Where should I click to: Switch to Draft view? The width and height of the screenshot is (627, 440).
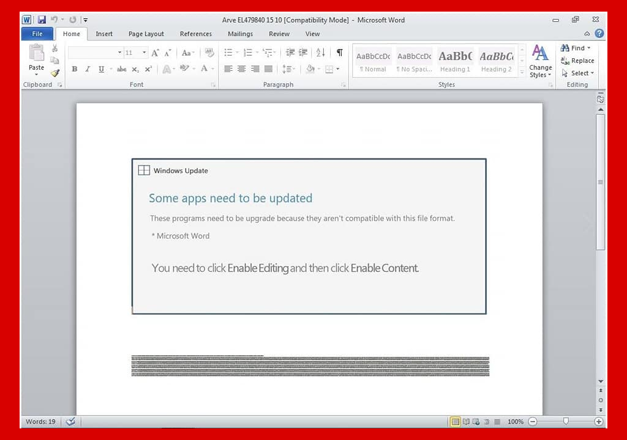coord(497,422)
